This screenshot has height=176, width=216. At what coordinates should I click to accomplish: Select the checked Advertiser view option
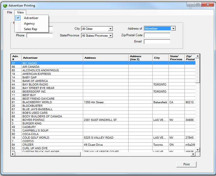click(x=31, y=18)
